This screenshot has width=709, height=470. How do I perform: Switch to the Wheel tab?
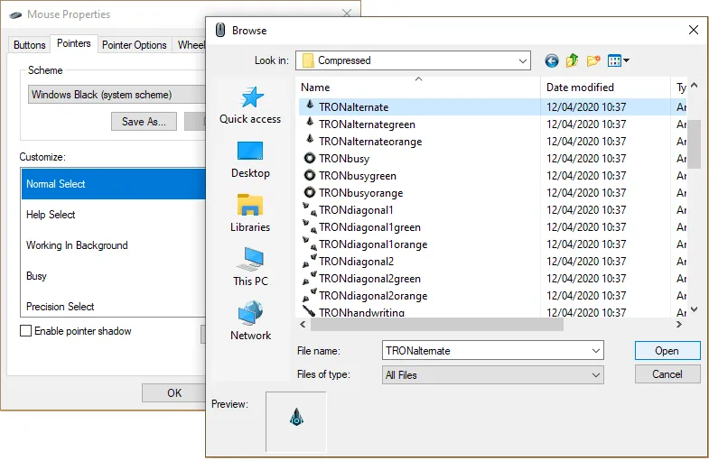[190, 45]
